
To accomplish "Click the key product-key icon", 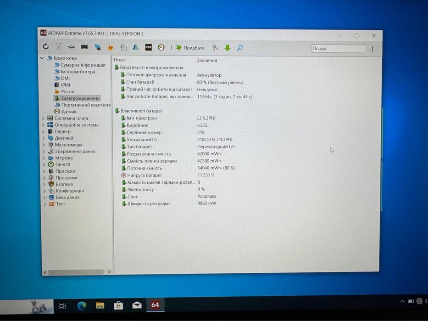I will point(215,48).
